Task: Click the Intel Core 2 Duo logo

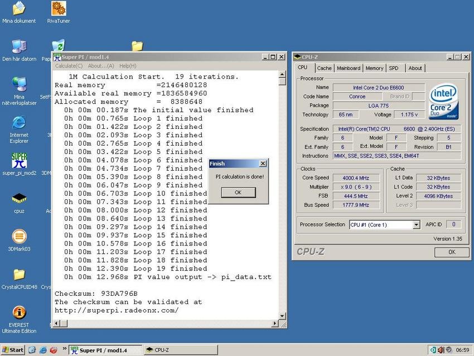Action: tap(443, 101)
